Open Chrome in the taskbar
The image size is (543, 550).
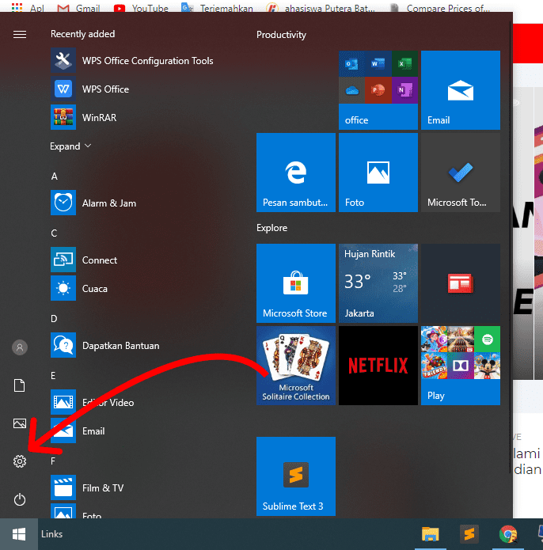coord(508,534)
